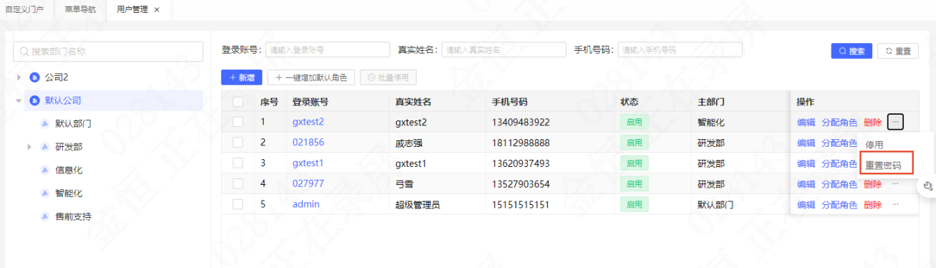Tick the checkbox for gxtest2 row

(x=238, y=122)
